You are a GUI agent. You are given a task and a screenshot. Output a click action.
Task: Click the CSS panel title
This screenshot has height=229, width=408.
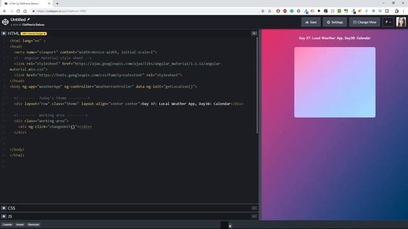[11, 208]
